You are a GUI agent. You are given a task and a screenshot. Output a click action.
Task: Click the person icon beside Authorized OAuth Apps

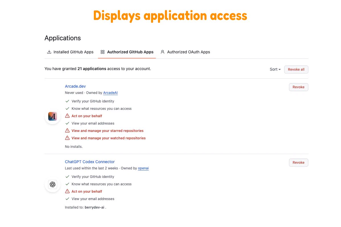tap(163, 52)
